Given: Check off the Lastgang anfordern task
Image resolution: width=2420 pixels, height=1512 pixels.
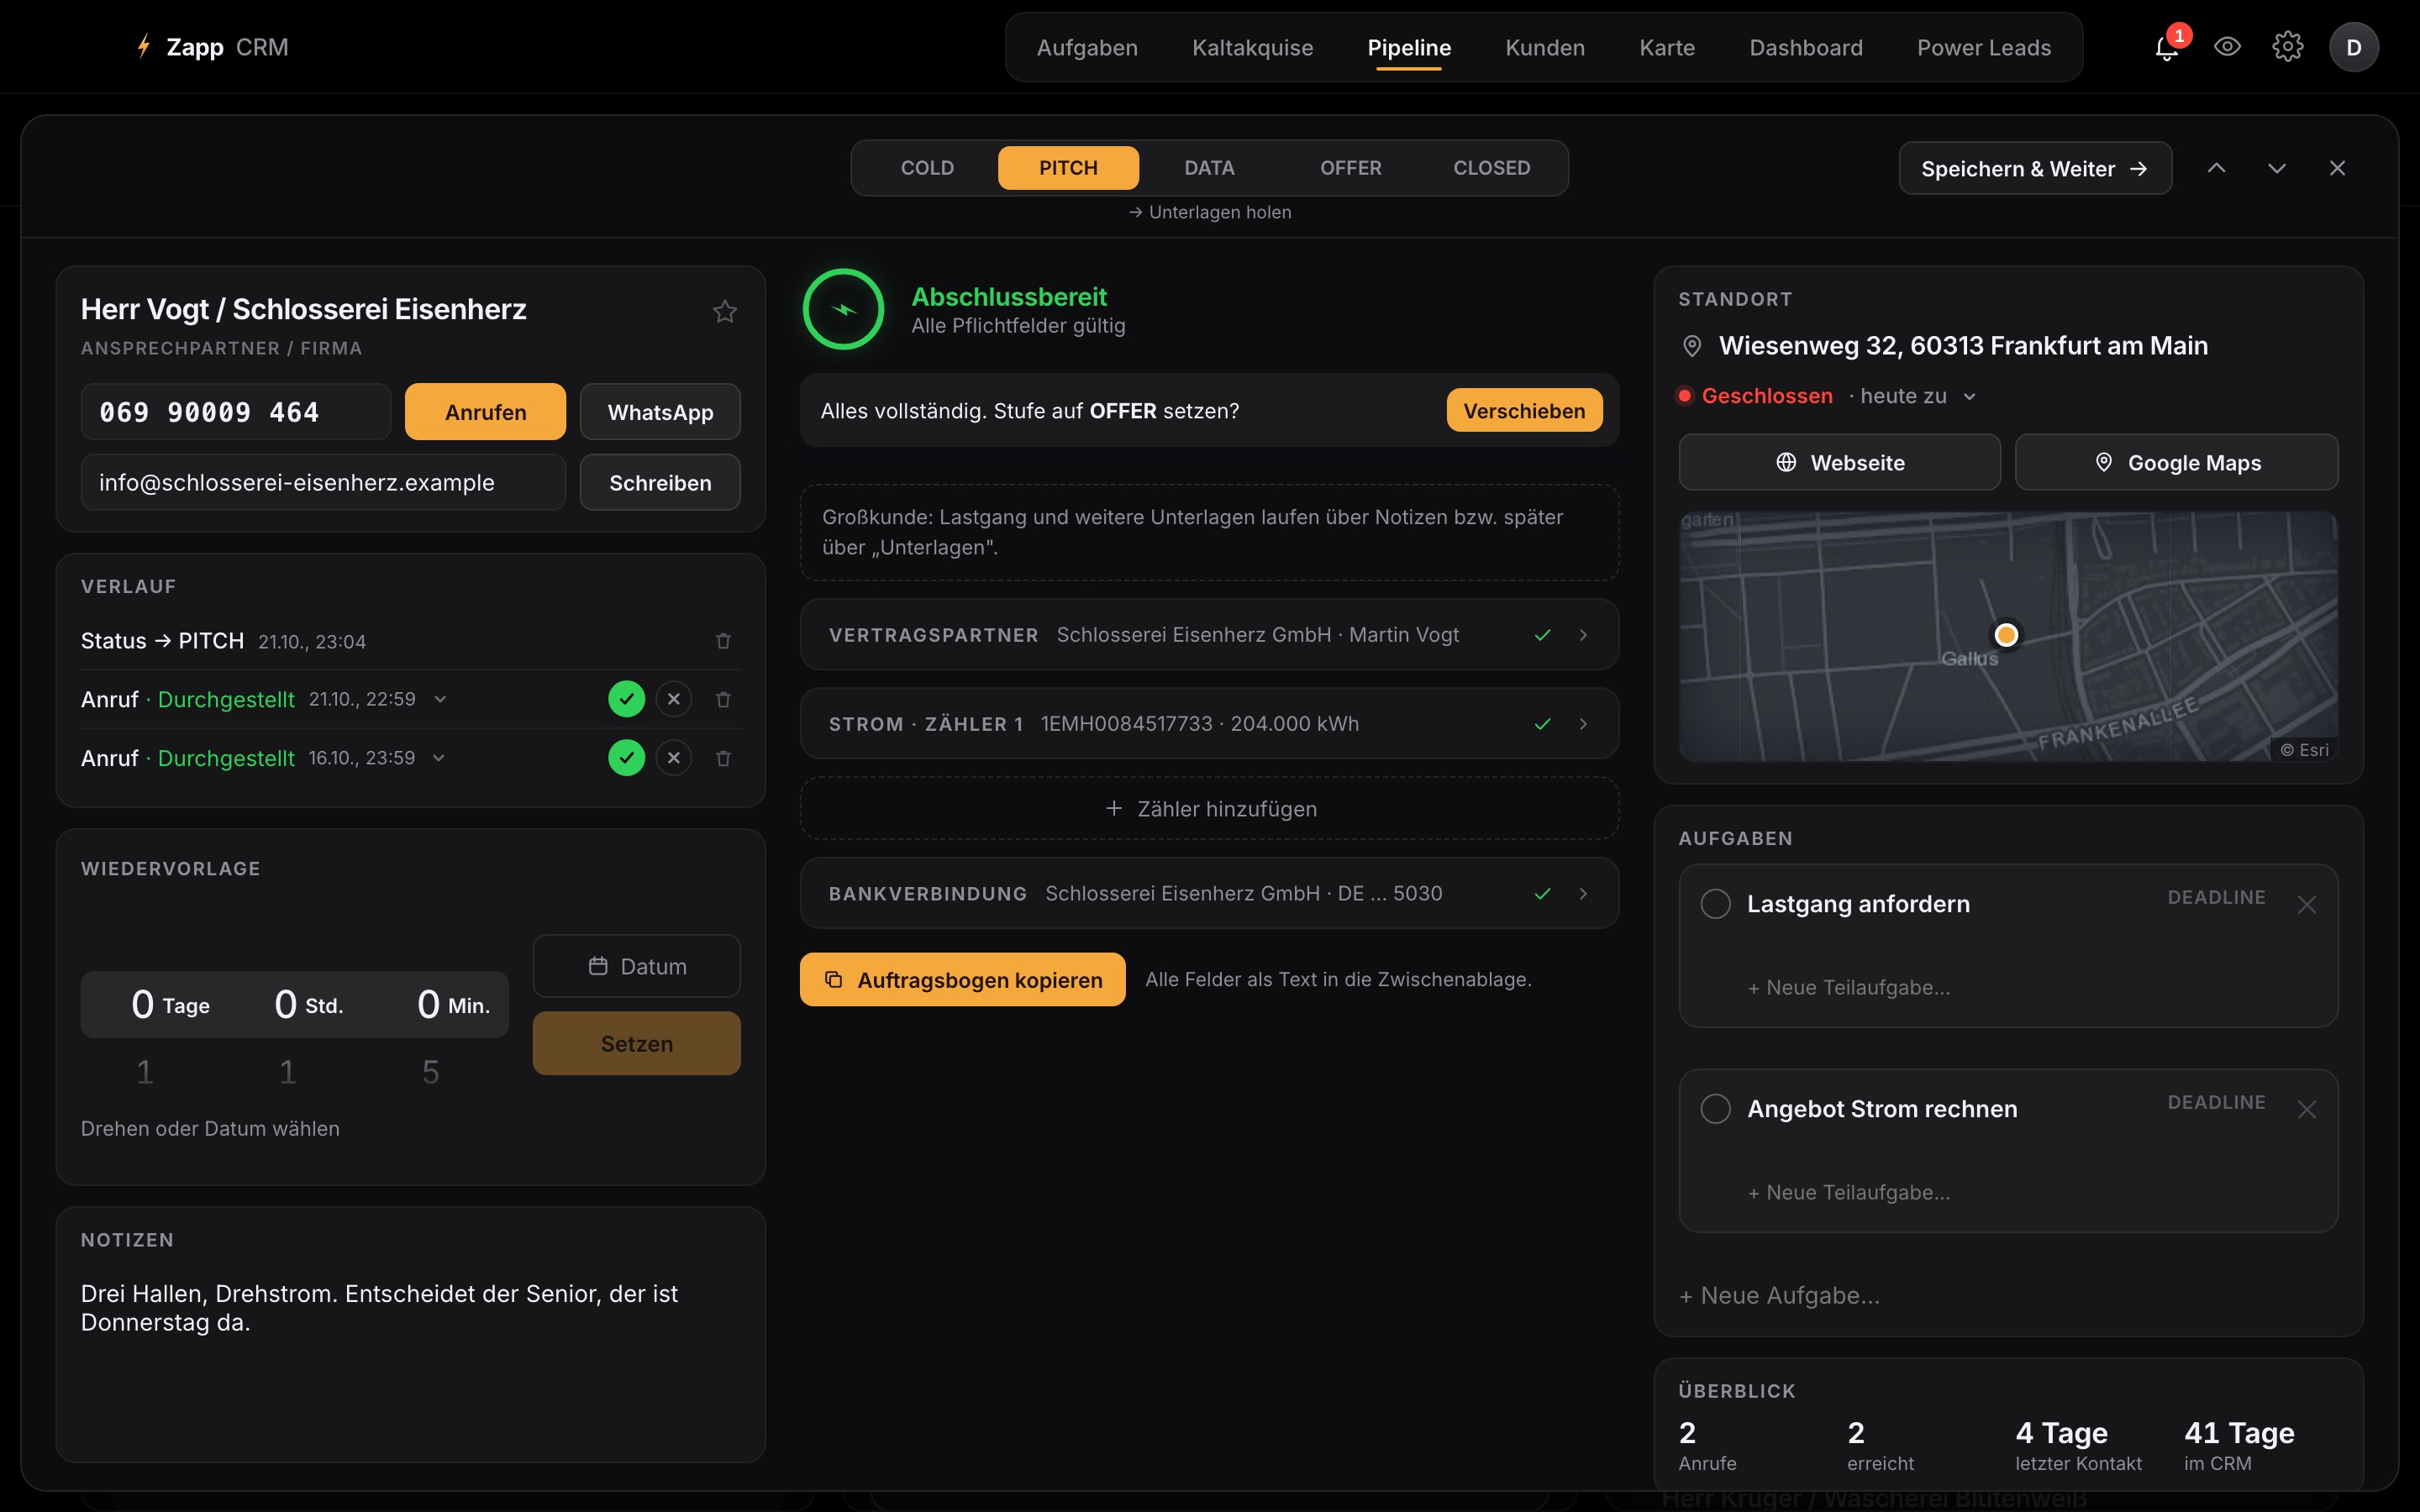Looking at the screenshot, I should coord(1716,904).
